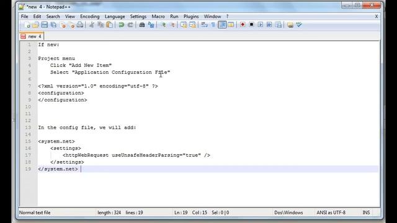Open the Encoding menu

[89, 17]
